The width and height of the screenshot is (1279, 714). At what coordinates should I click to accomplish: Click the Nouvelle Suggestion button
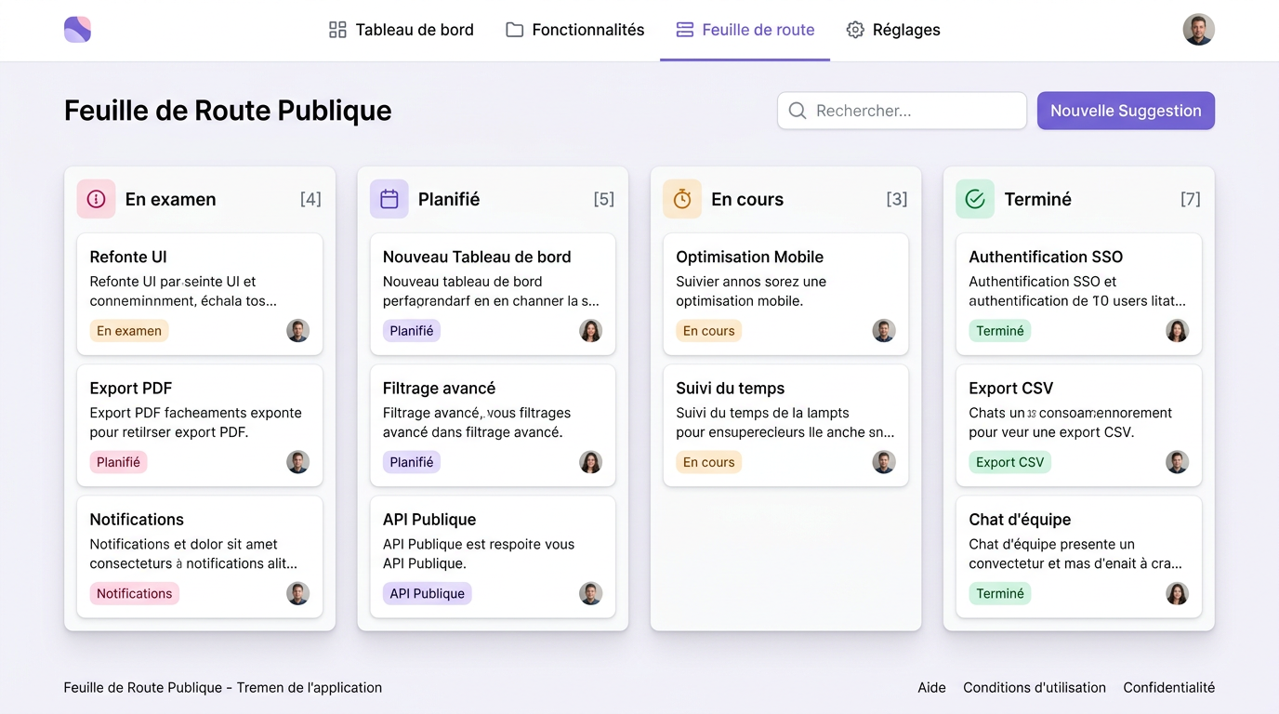click(1126, 111)
